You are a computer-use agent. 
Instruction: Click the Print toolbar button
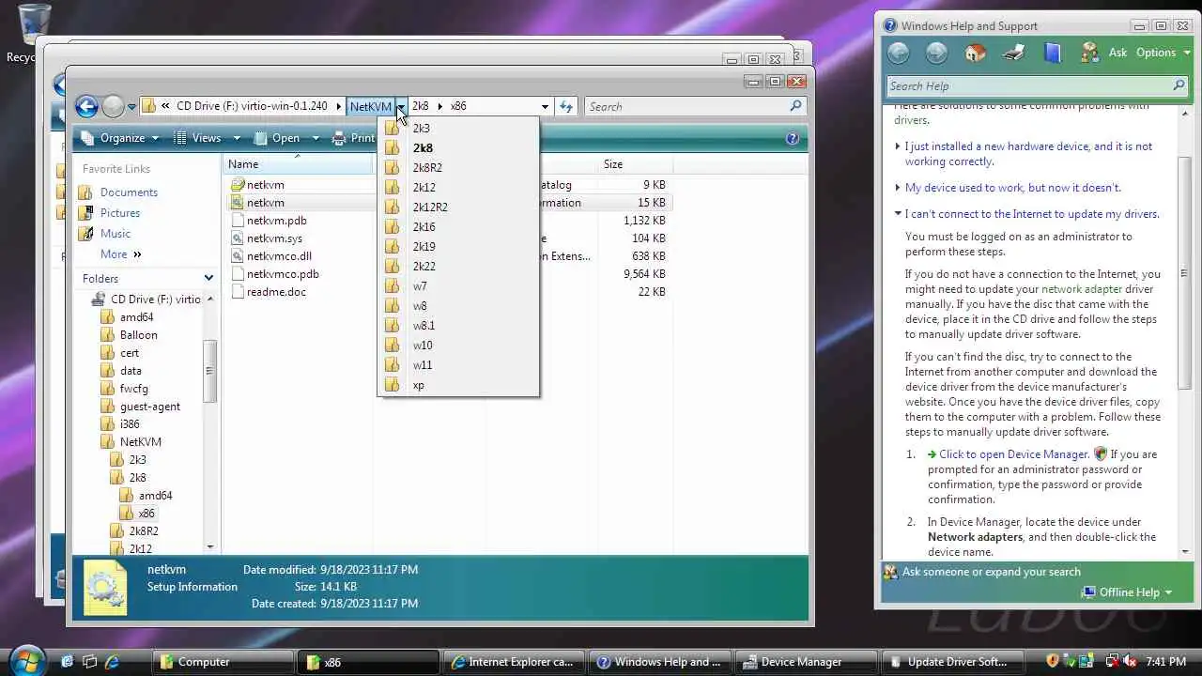pyautogui.click(x=354, y=138)
